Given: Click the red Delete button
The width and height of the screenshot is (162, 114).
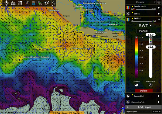Looking at the screenshot, I should click(144, 91).
